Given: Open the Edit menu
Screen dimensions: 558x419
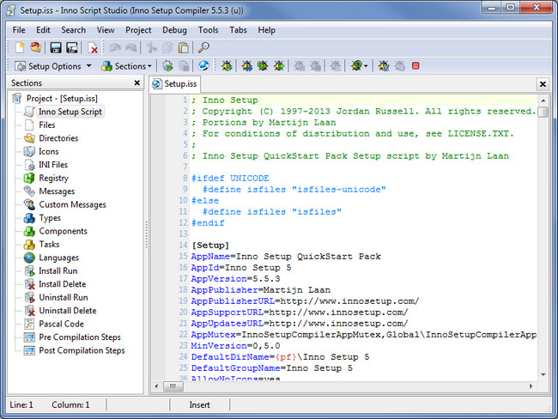Looking at the screenshot, I should point(43,30).
